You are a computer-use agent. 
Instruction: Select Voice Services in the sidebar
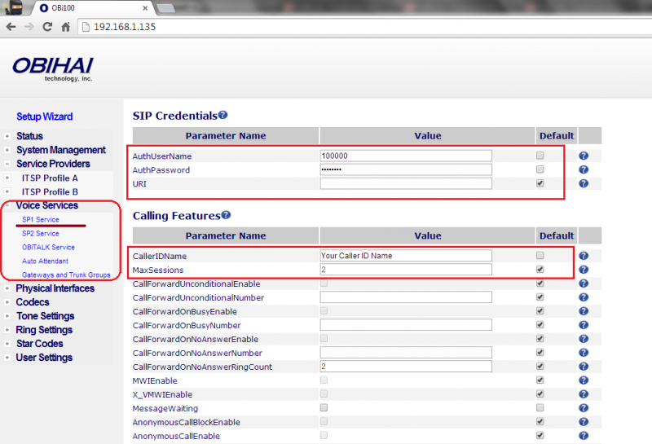pos(47,205)
